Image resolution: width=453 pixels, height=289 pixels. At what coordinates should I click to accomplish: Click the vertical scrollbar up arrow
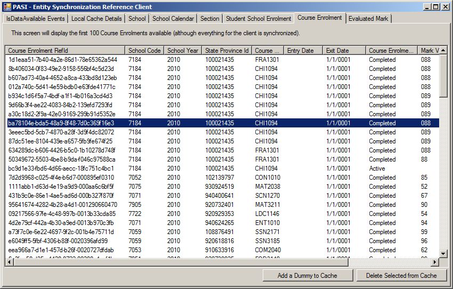pyautogui.click(x=443, y=50)
